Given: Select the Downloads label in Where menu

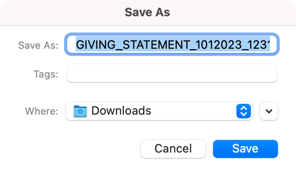Looking at the screenshot, I should pos(121,111).
